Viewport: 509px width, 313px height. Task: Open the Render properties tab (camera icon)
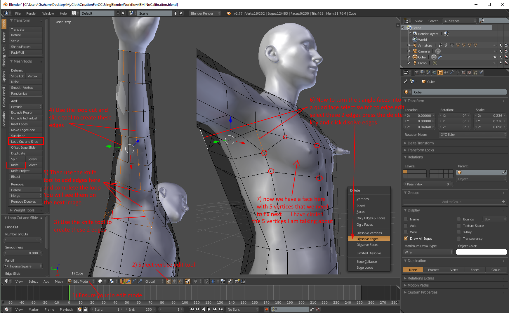click(x=417, y=72)
